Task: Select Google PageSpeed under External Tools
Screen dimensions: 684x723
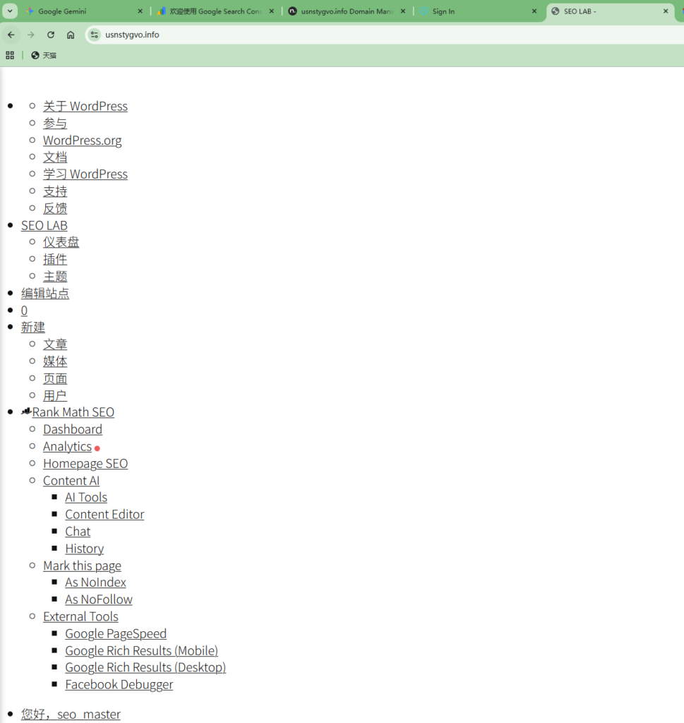Action: coord(116,634)
